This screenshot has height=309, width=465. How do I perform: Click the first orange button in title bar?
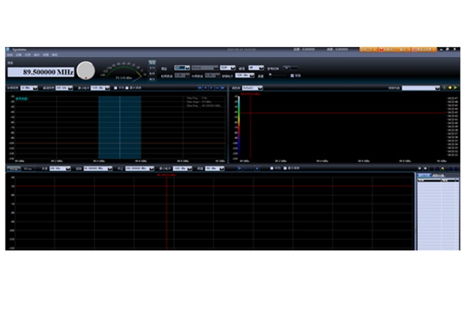point(368,49)
